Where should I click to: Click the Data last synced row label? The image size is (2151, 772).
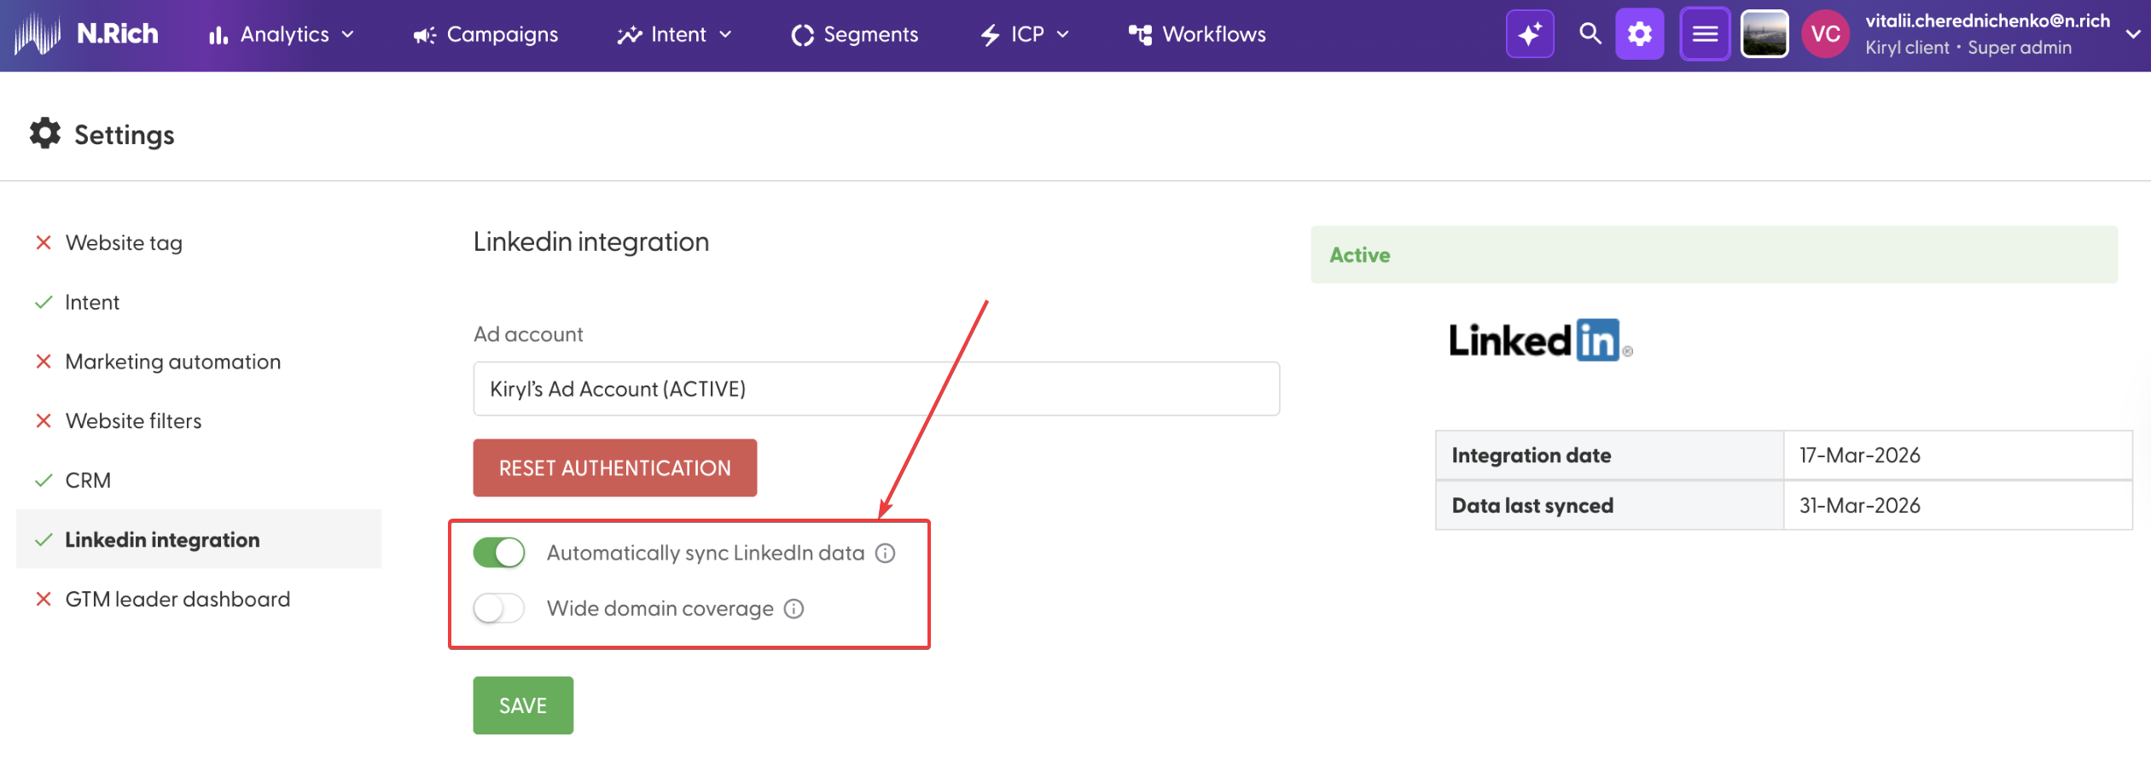pos(1532,506)
